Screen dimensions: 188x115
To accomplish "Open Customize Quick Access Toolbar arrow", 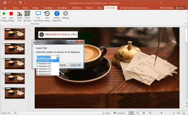I will coord(25,3).
